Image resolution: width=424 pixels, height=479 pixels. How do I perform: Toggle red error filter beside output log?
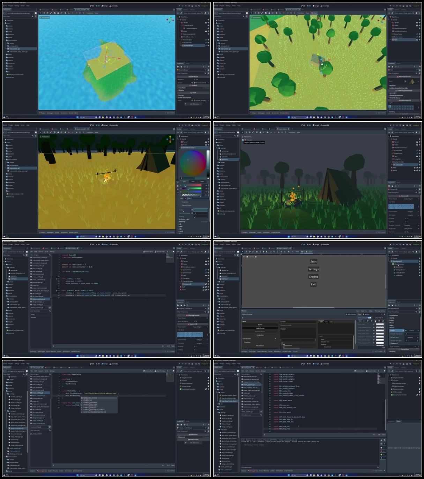(x=383, y=451)
